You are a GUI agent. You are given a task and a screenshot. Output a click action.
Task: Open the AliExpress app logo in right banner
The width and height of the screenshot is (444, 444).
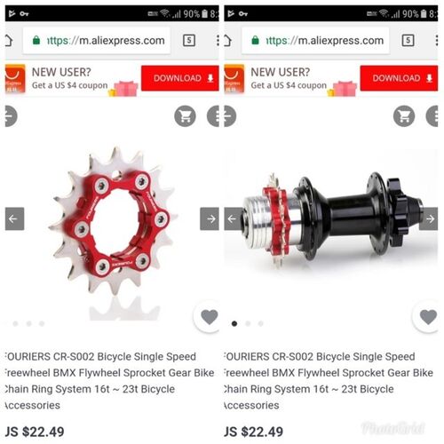(x=234, y=79)
